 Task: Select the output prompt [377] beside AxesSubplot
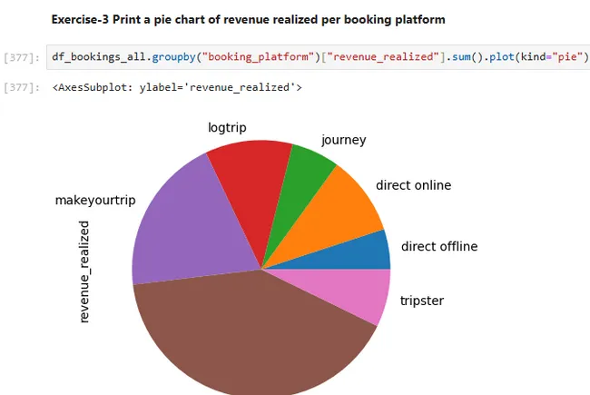click(x=22, y=87)
